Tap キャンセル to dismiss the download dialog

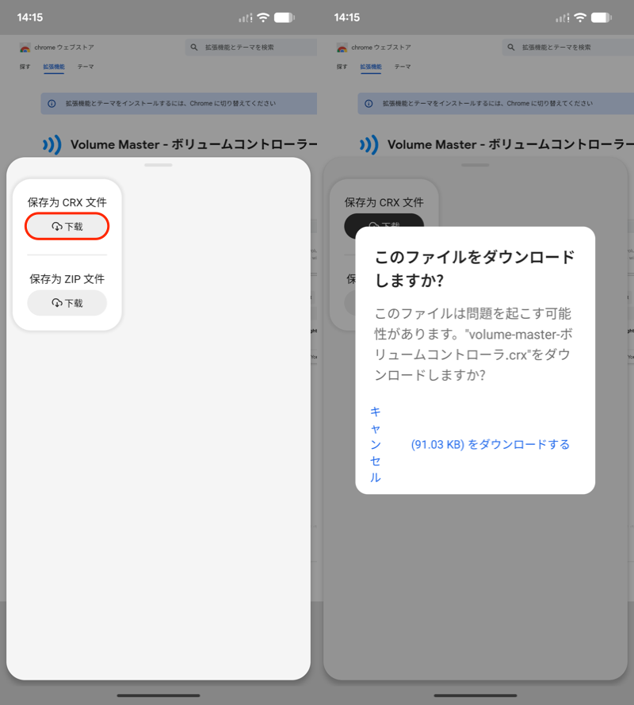pos(374,444)
